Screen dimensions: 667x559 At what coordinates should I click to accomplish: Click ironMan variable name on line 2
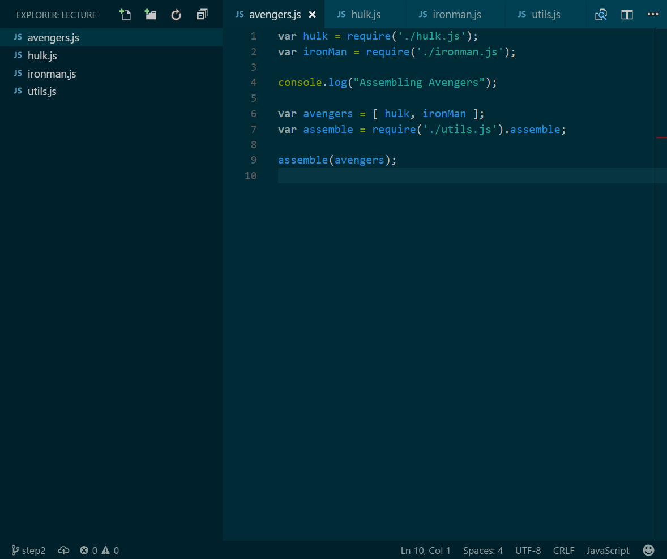coord(325,52)
